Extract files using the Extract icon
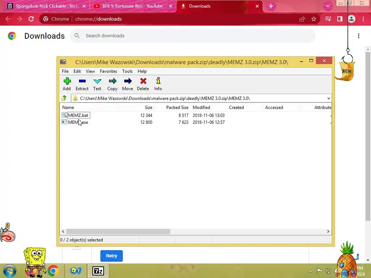This screenshot has height=278, width=371. pos(82,84)
